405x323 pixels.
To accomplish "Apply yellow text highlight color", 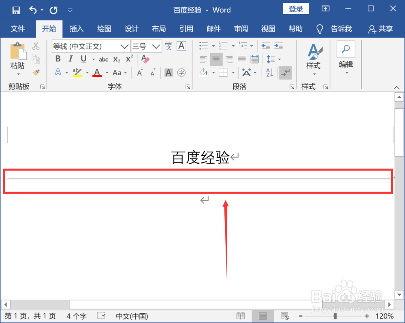I will click(77, 72).
